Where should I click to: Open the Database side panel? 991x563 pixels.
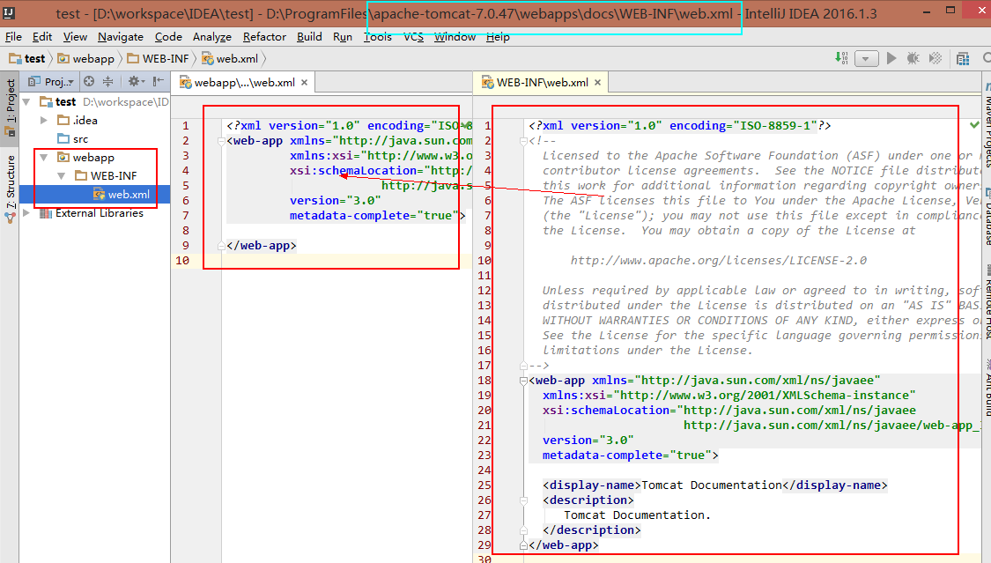click(x=987, y=217)
